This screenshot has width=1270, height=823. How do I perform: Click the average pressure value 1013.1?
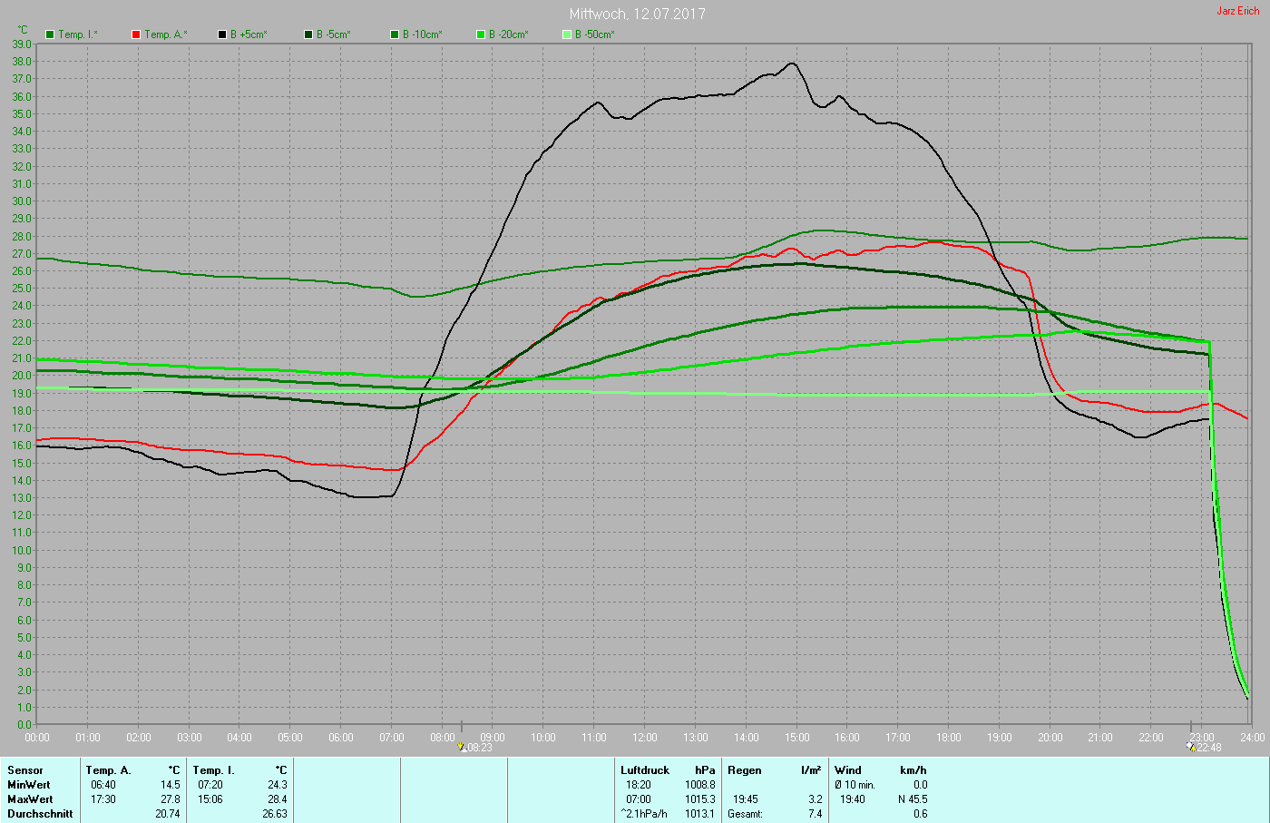pyautogui.click(x=700, y=814)
